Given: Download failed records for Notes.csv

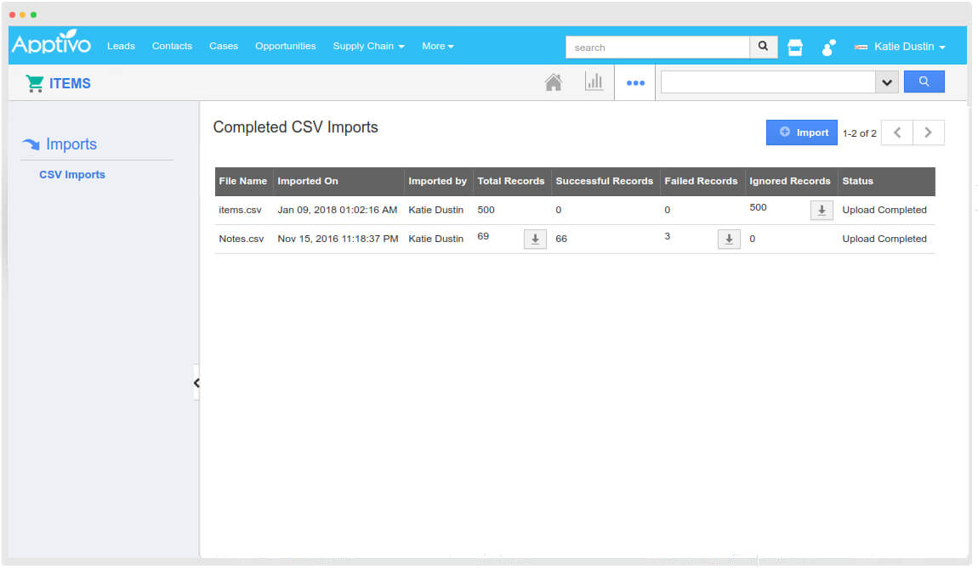Looking at the screenshot, I should (729, 239).
